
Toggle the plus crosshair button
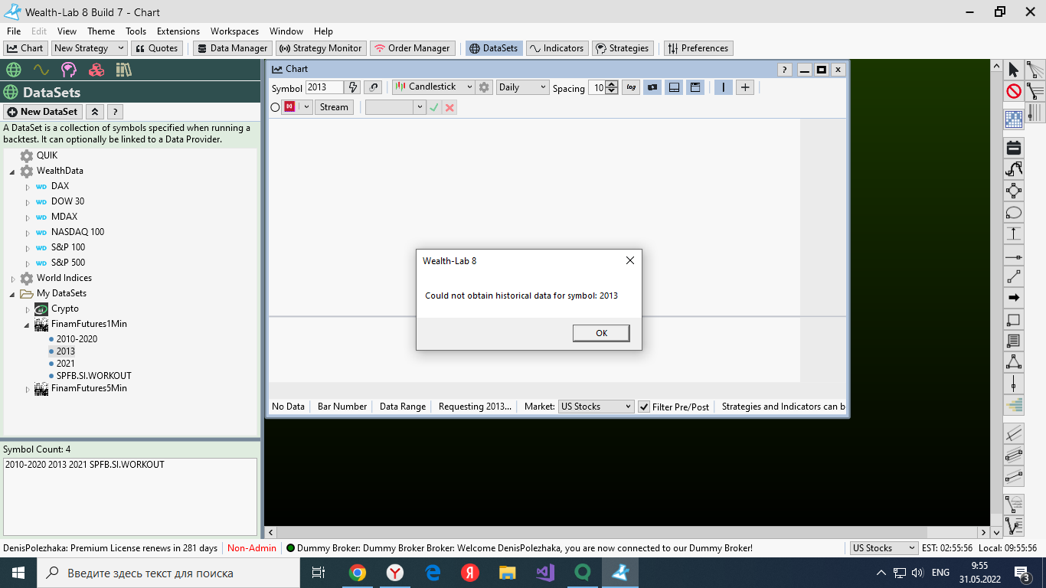[745, 87]
